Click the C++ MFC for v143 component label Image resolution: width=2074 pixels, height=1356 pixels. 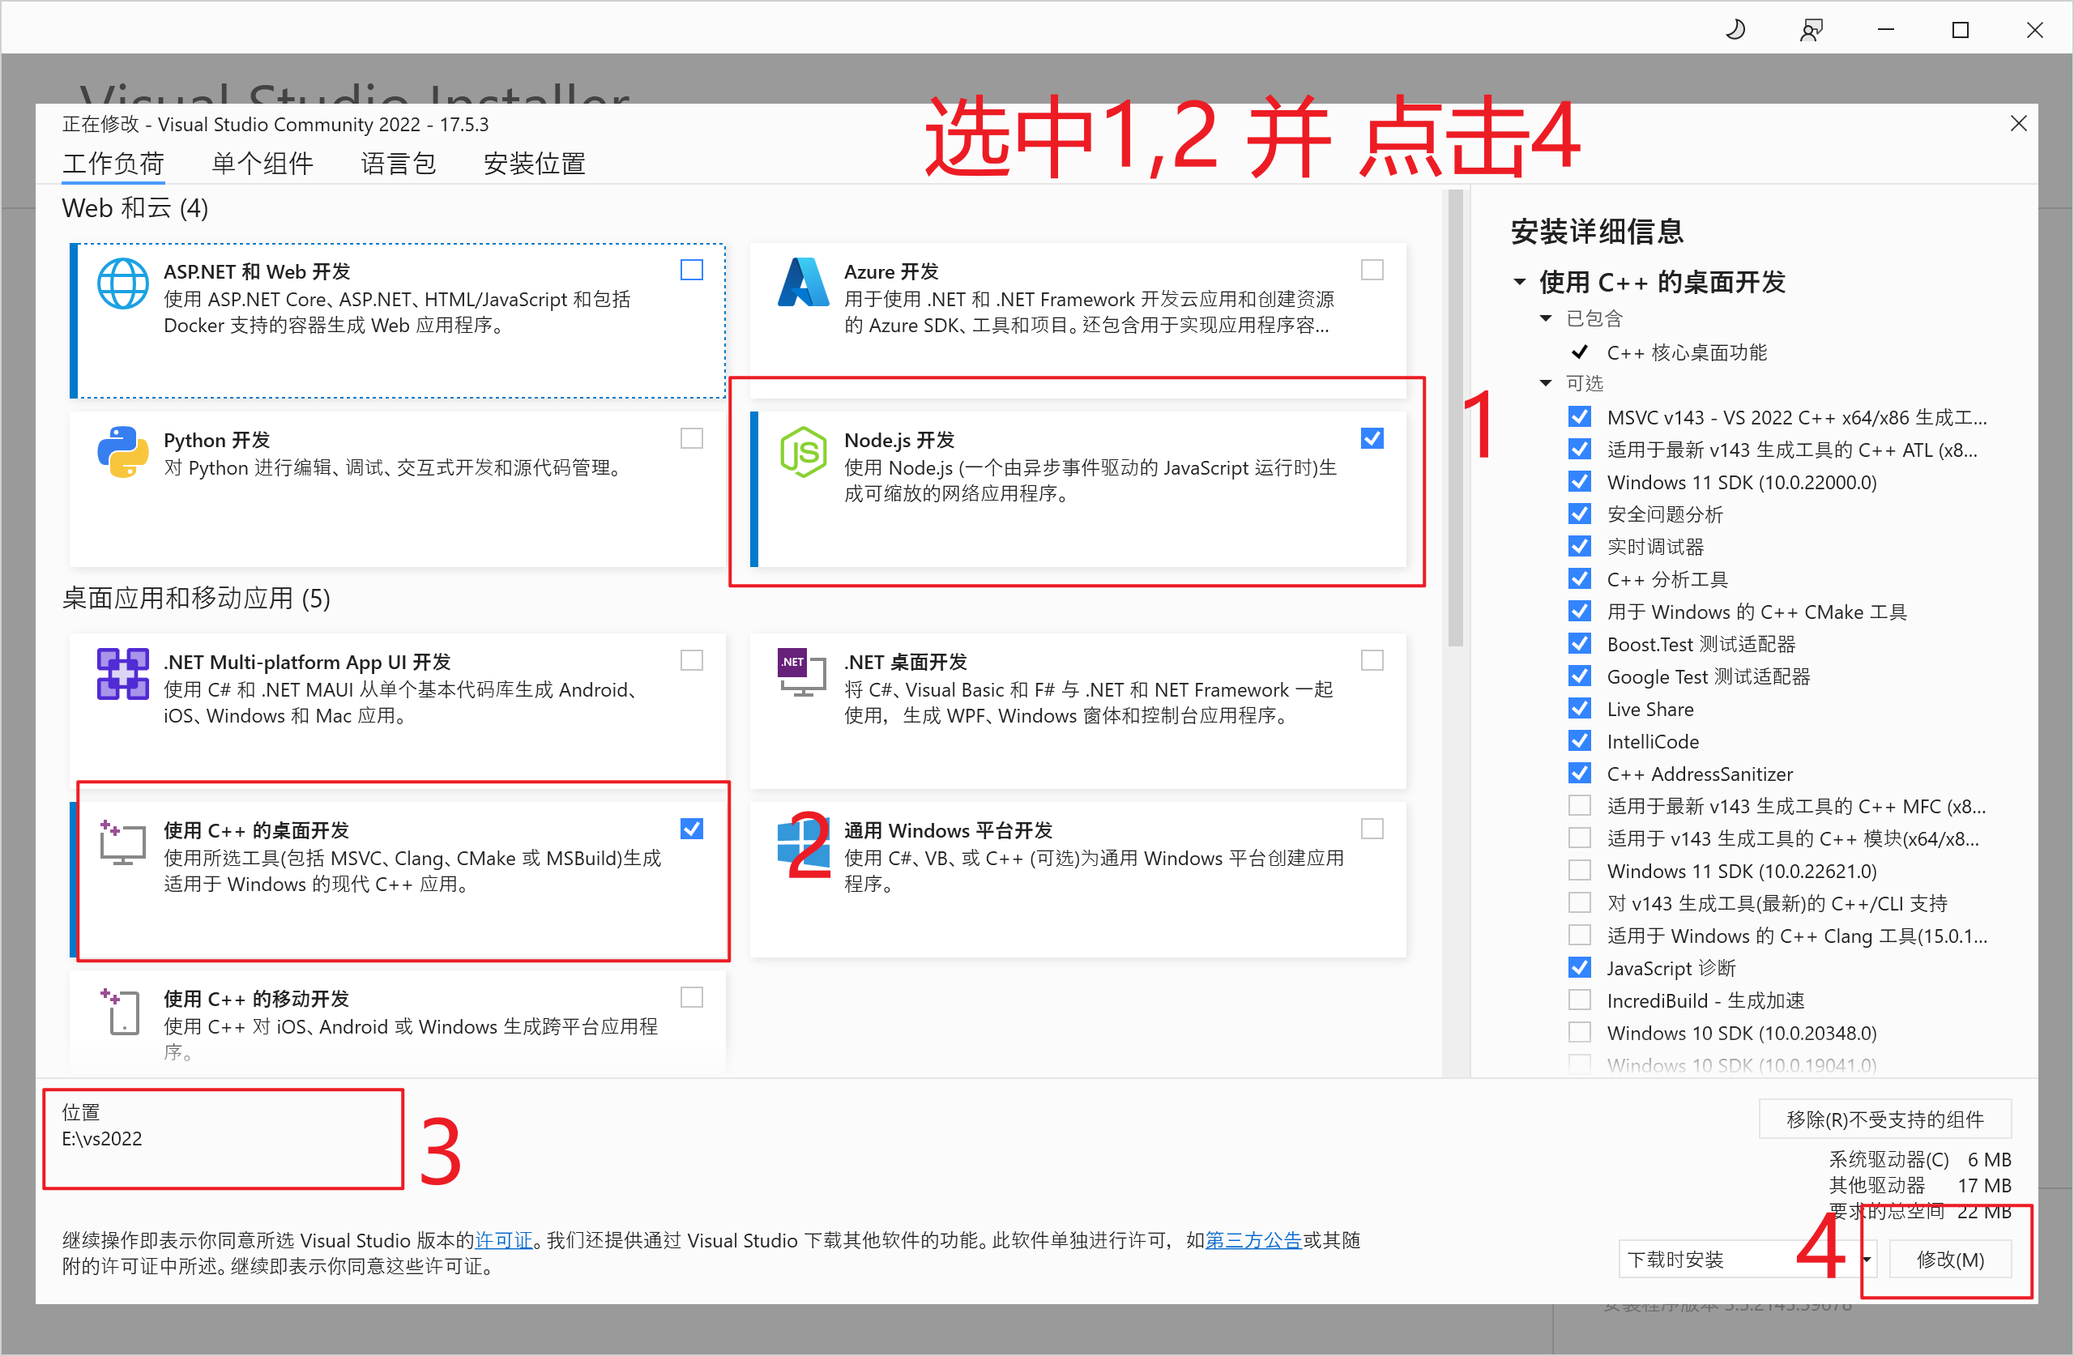tap(1796, 806)
